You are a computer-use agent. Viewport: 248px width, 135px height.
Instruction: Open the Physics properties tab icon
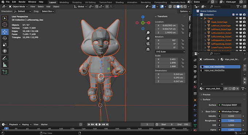coord(195,115)
